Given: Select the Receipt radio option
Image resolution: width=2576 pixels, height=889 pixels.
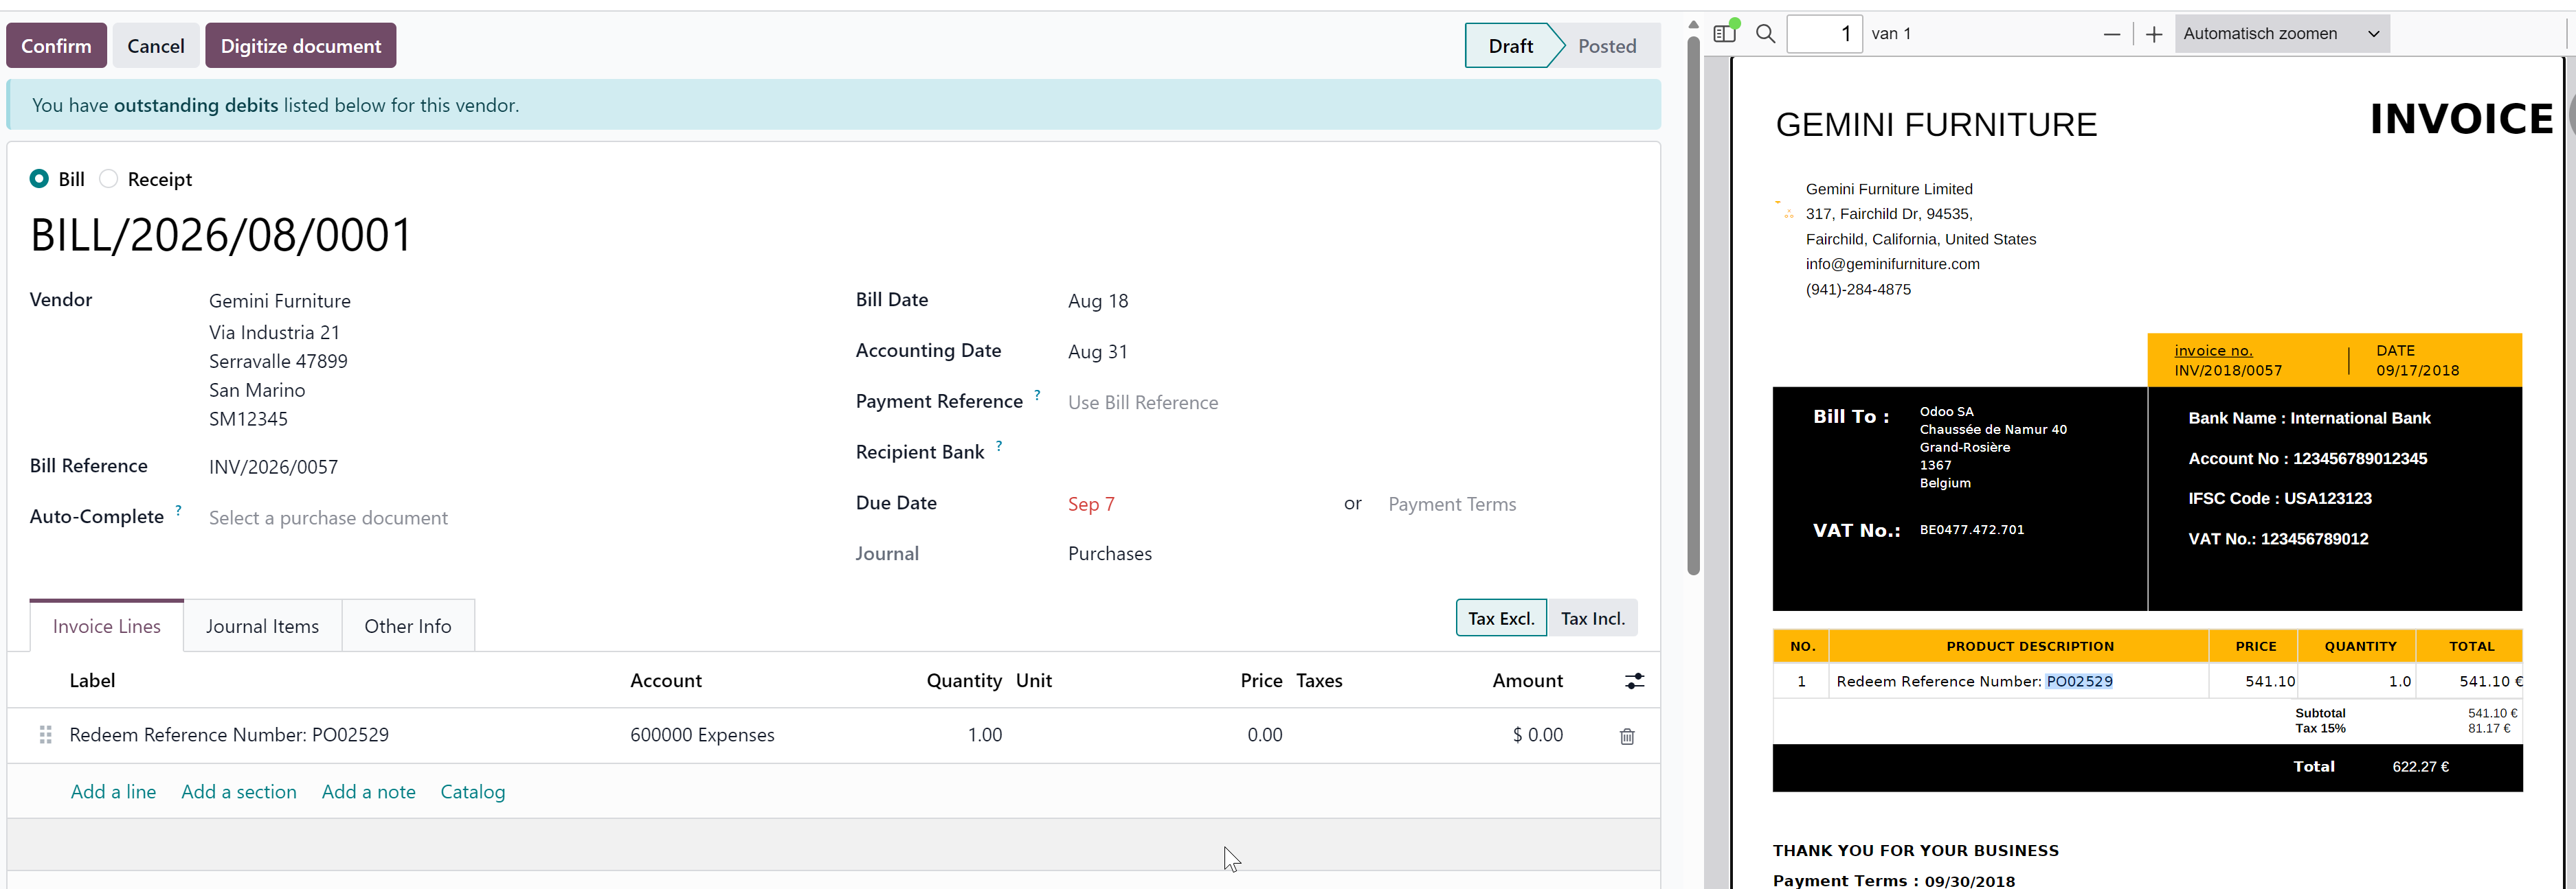Looking at the screenshot, I should click(x=108, y=178).
